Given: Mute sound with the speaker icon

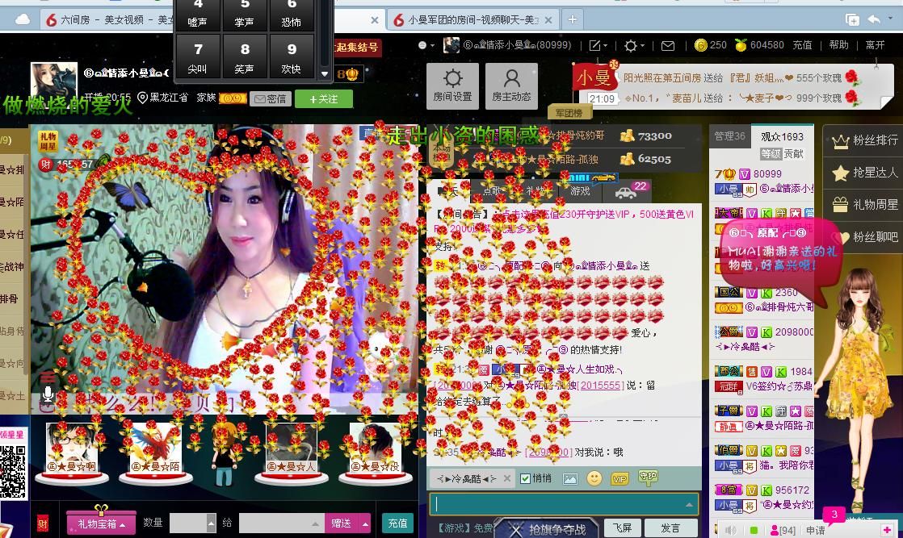Looking at the screenshot, I should click(731, 530).
